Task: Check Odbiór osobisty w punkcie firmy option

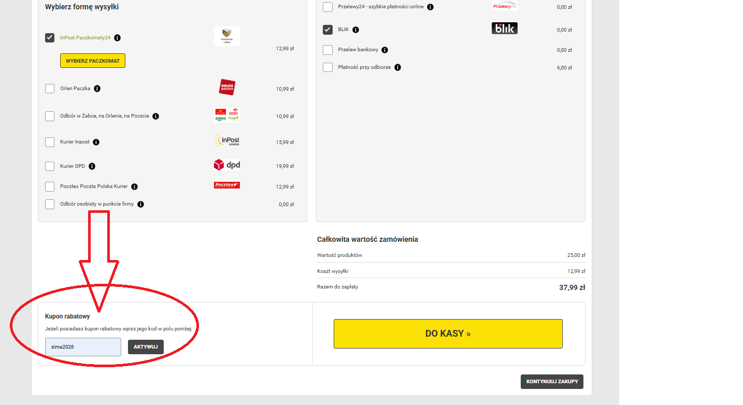Action: pyautogui.click(x=50, y=204)
